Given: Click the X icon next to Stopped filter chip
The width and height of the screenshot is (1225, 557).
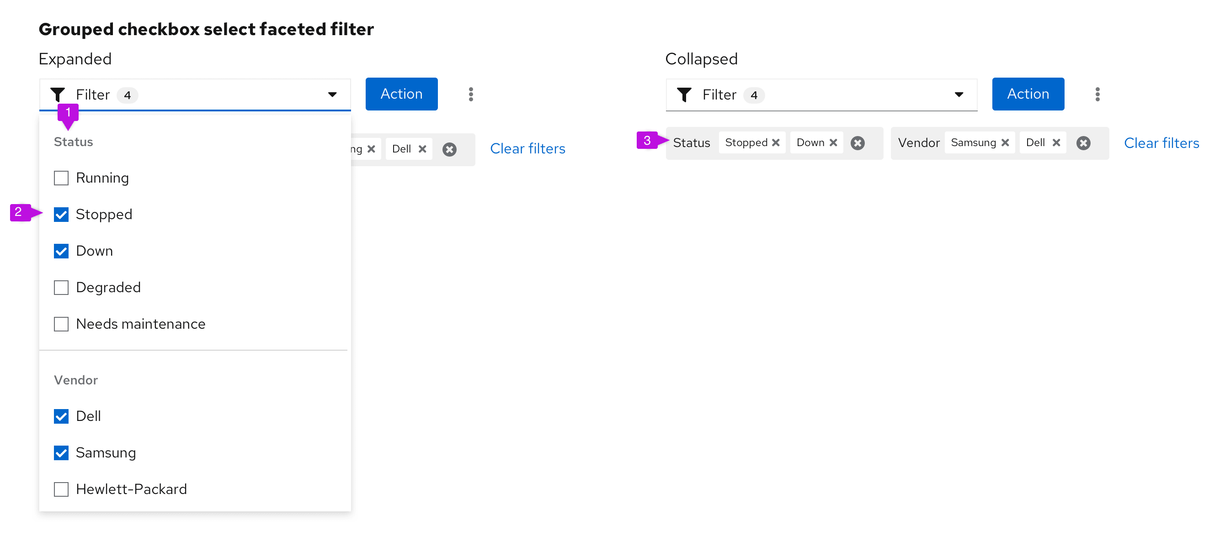Looking at the screenshot, I should [775, 143].
